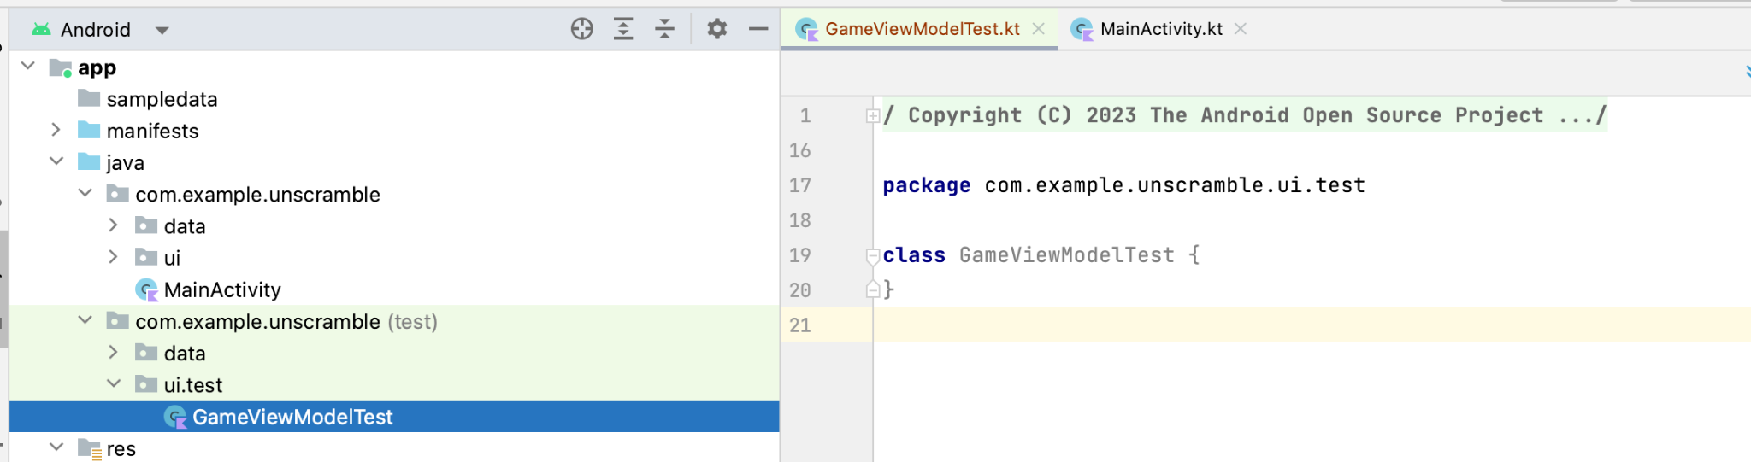Viewport: 1751px width, 462px height.
Task: Open the Android view dropdown
Action: coord(162,31)
